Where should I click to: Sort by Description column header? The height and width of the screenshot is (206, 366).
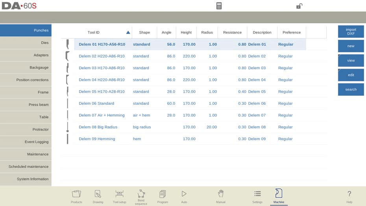262,32
